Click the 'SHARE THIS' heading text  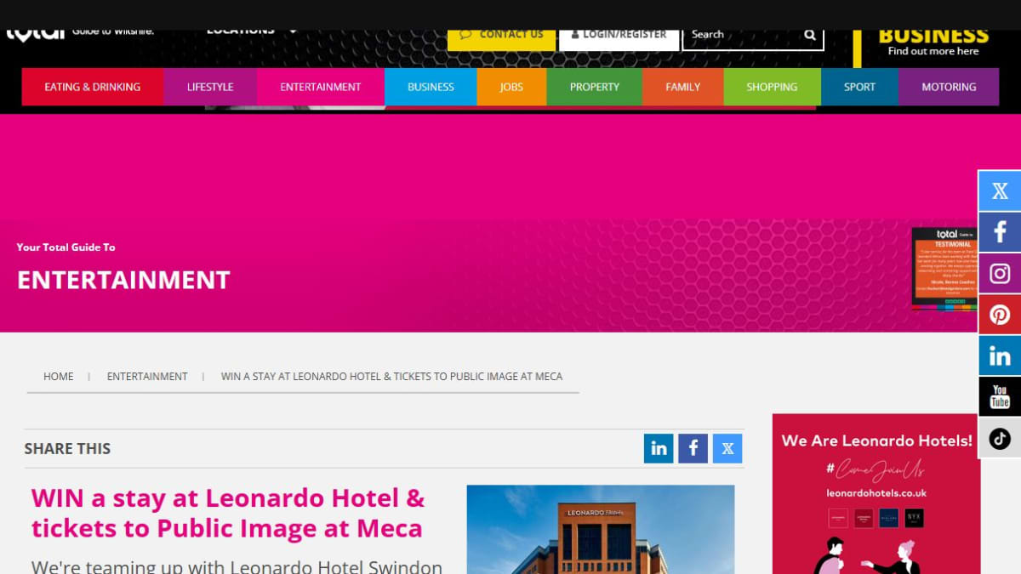[67, 448]
